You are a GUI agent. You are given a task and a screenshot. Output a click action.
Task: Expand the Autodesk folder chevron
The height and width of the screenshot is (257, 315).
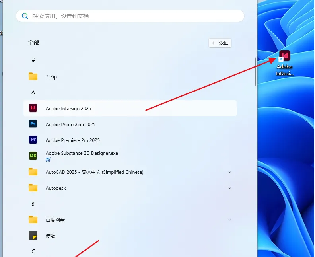point(230,188)
